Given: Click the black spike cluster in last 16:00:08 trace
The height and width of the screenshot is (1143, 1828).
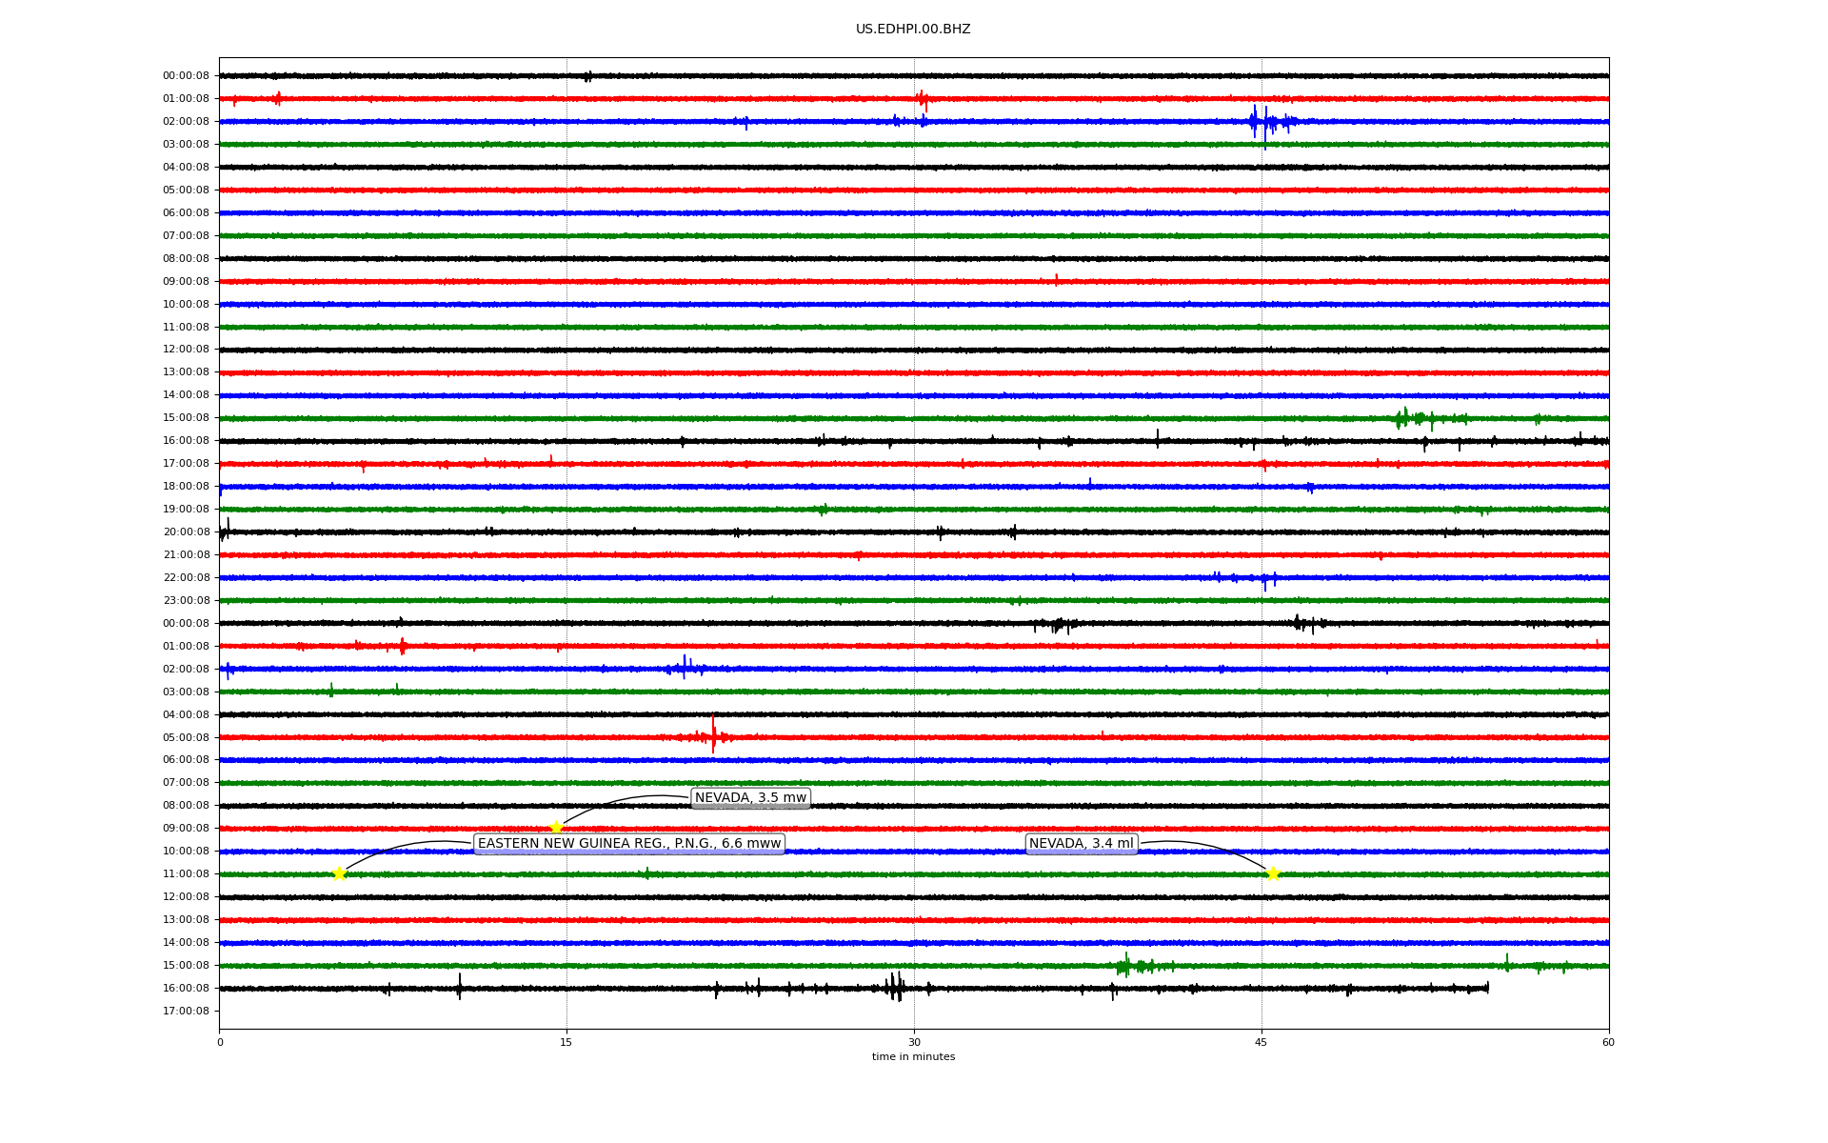Looking at the screenshot, I should [895, 988].
